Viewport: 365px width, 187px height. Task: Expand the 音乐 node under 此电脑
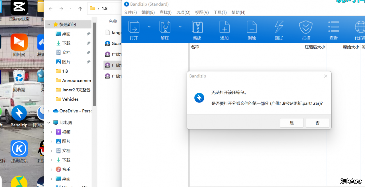coord(51,169)
